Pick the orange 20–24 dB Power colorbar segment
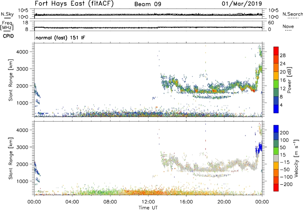 (276, 67)
